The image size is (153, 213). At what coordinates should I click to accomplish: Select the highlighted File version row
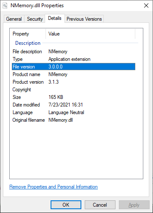tap(73, 67)
